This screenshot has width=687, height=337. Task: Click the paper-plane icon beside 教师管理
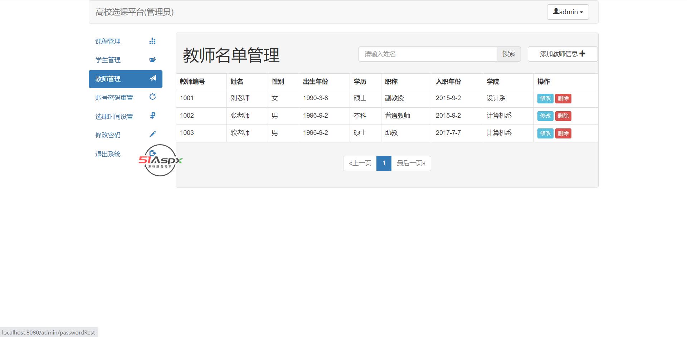153,78
